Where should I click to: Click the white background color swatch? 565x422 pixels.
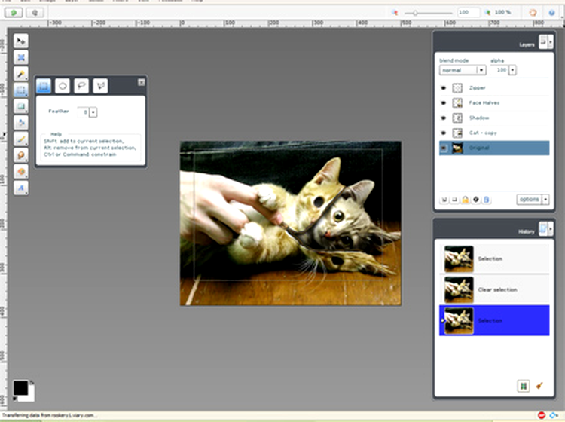tap(29, 396)
